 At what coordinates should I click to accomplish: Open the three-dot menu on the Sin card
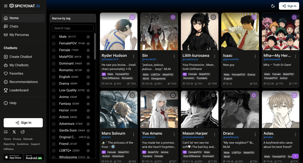(x=174, y=57)
